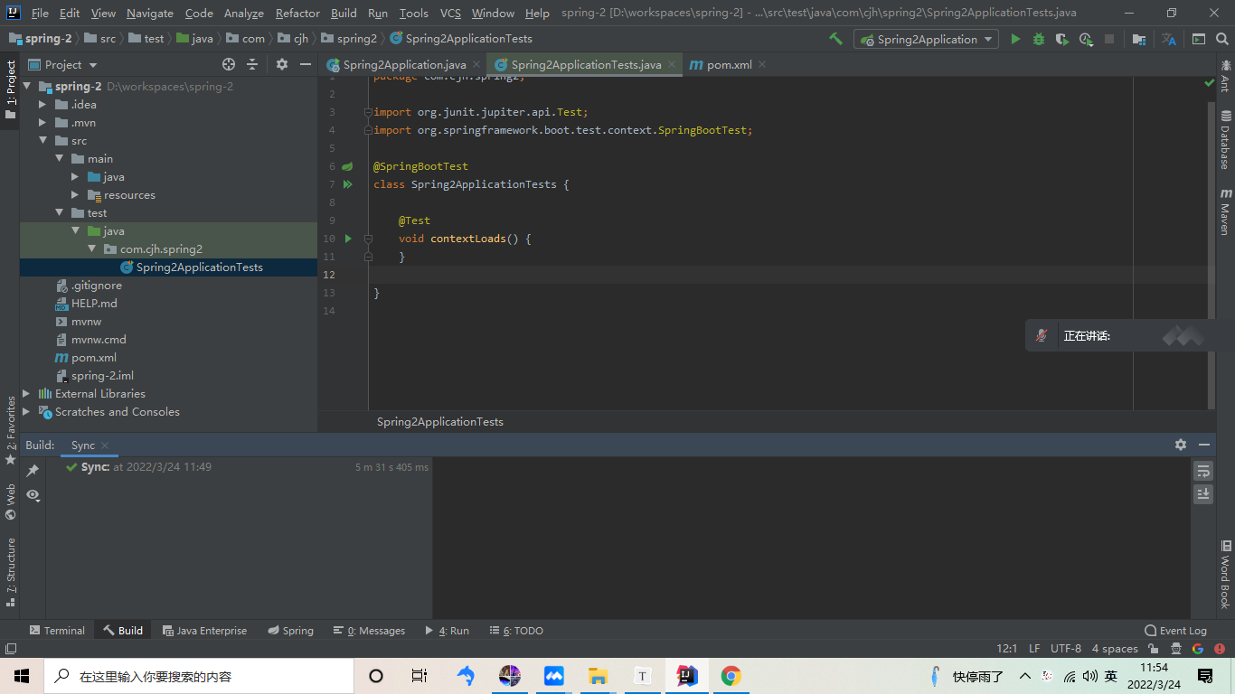Click the green Run button for Spring2Application
Viewport: 1235px width, 694px height.
click(1016, 40)
